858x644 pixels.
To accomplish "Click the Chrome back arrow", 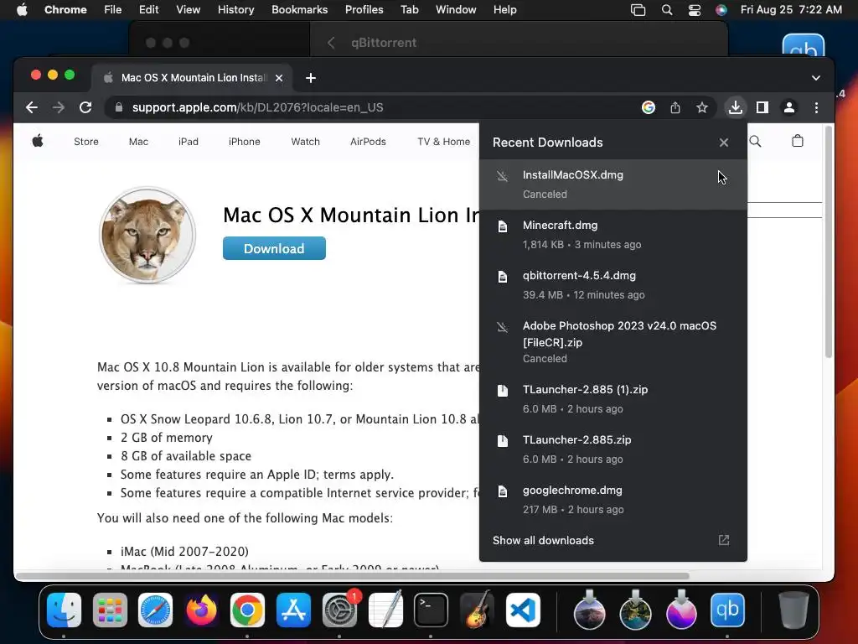I will pos(32,107).
